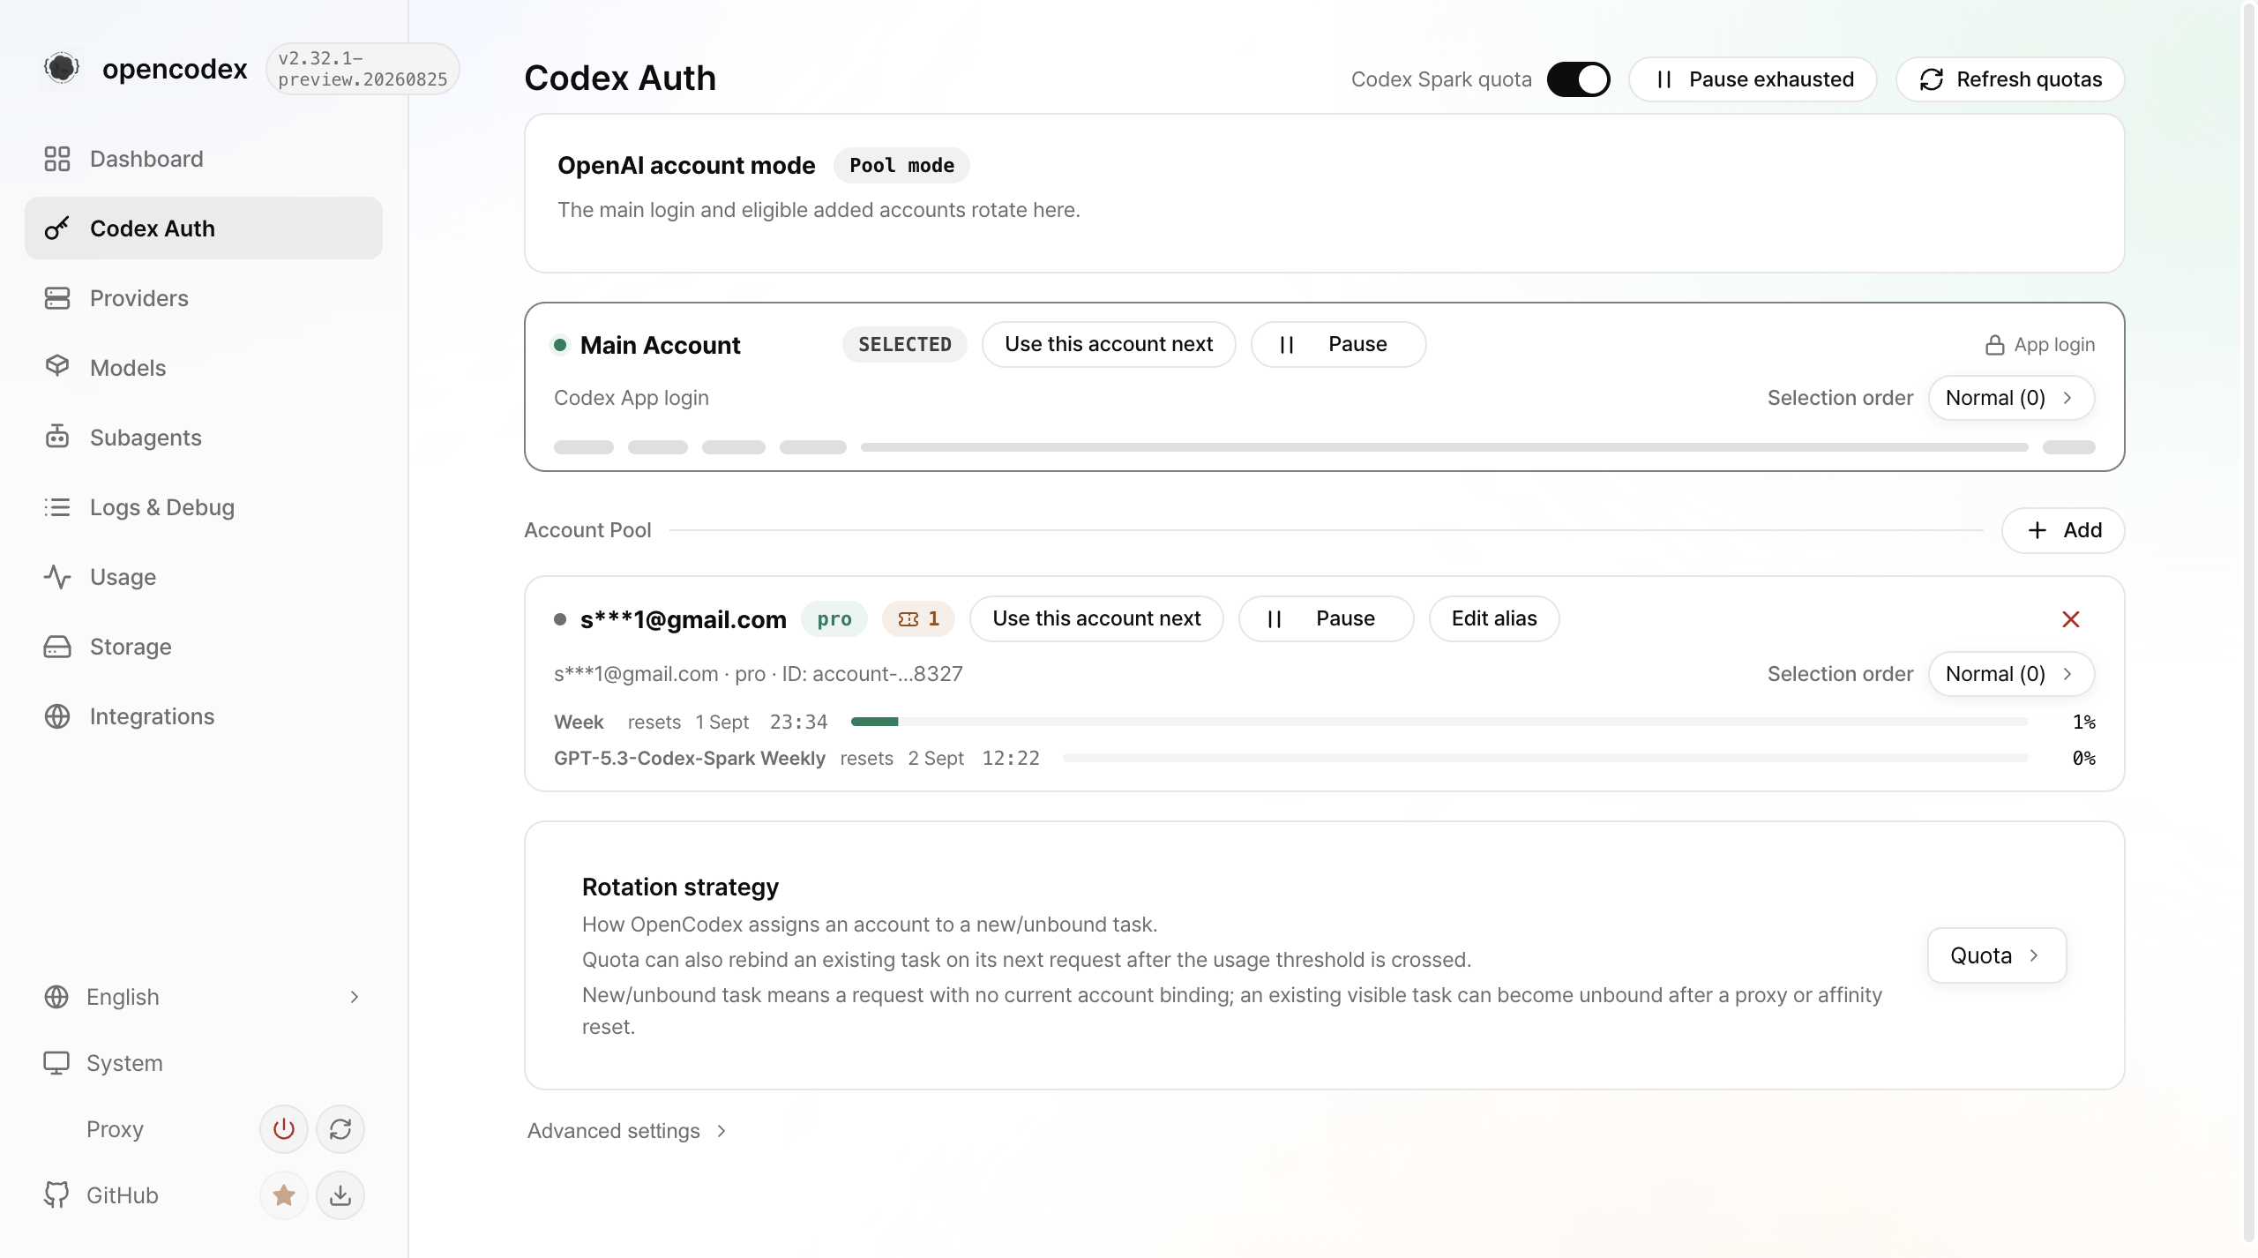The height and width of the screenshot is (1258, 2258).
Task: Open the Models page
Action: [204, 368]
